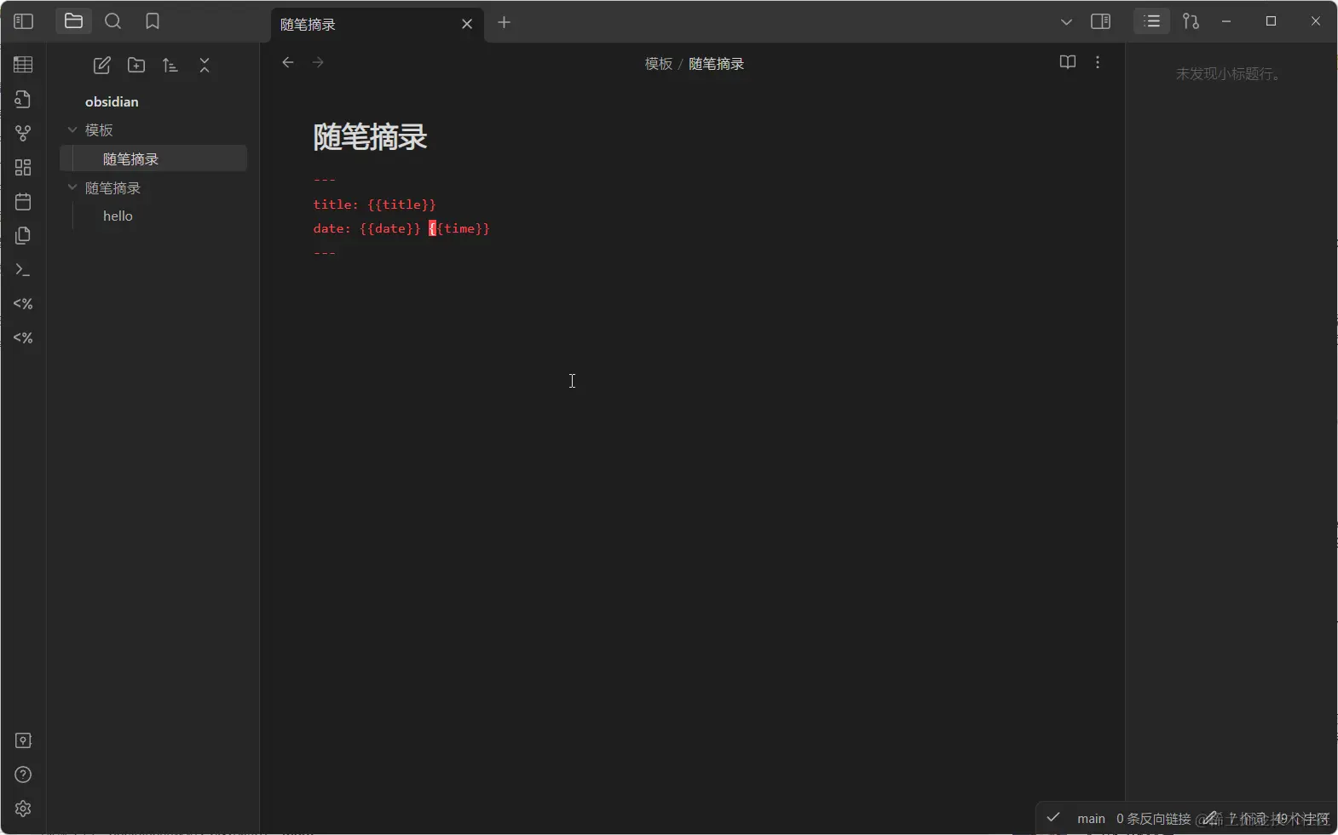Open the command palette ribbon icon

click(x=23, y=269)
